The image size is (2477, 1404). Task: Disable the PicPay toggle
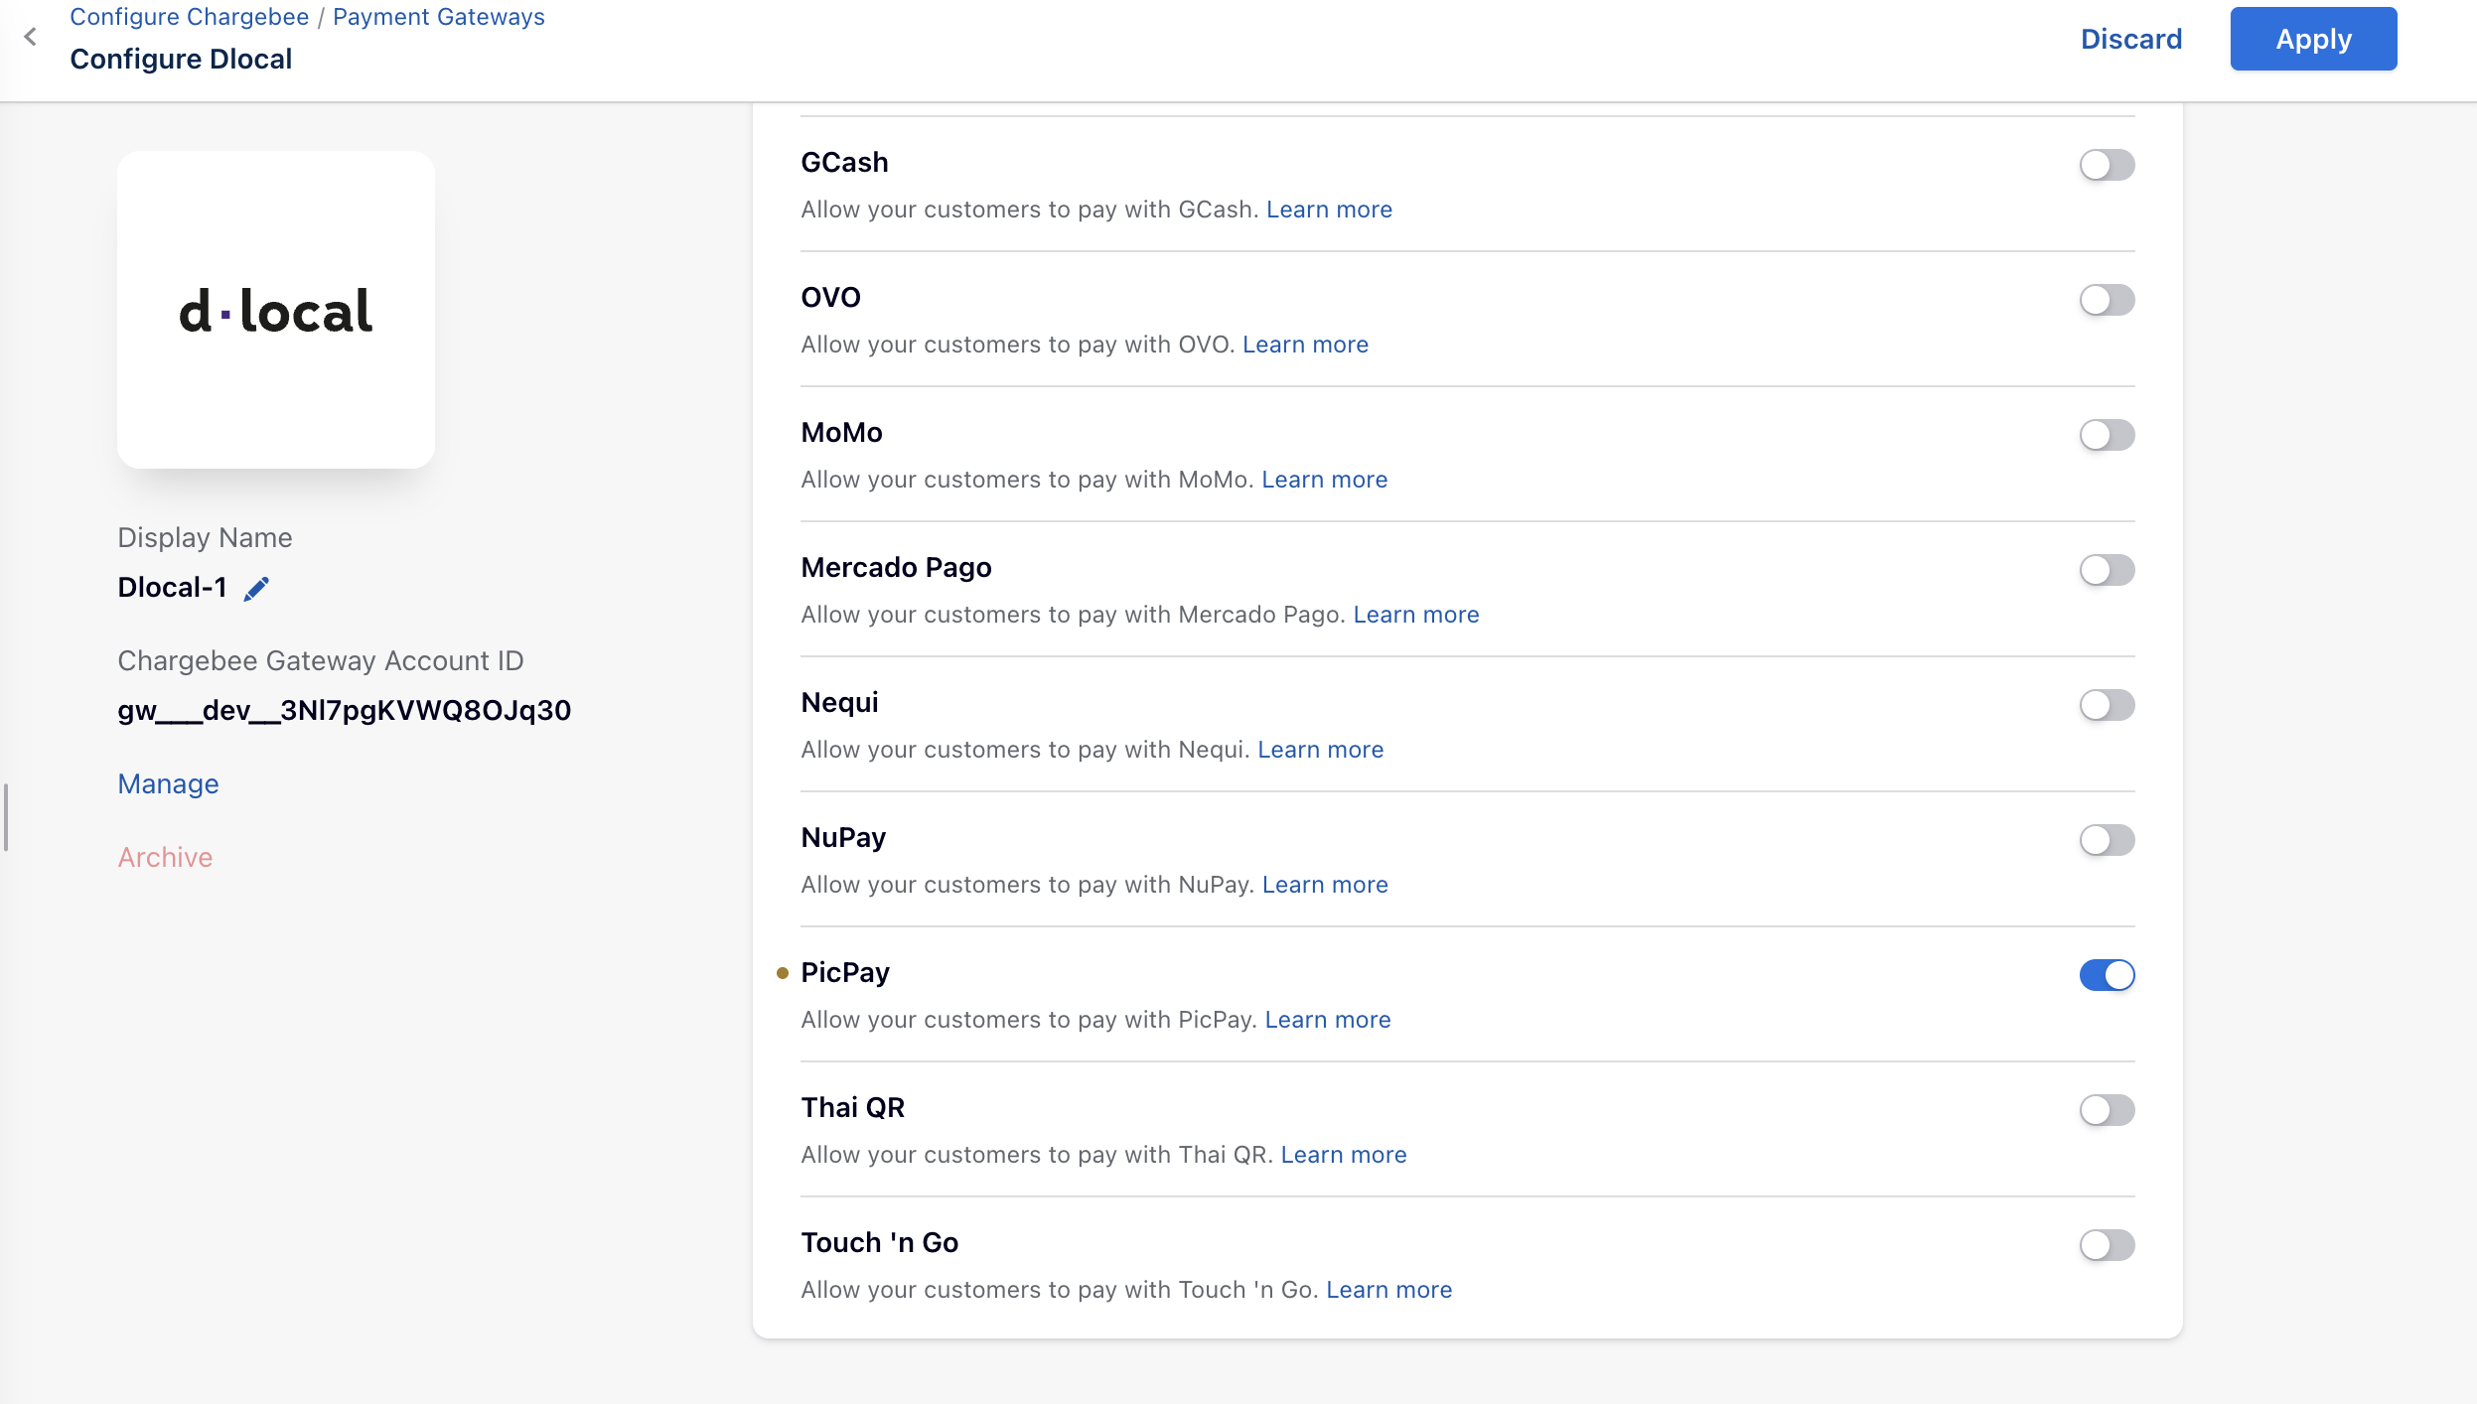(2107, 975)
